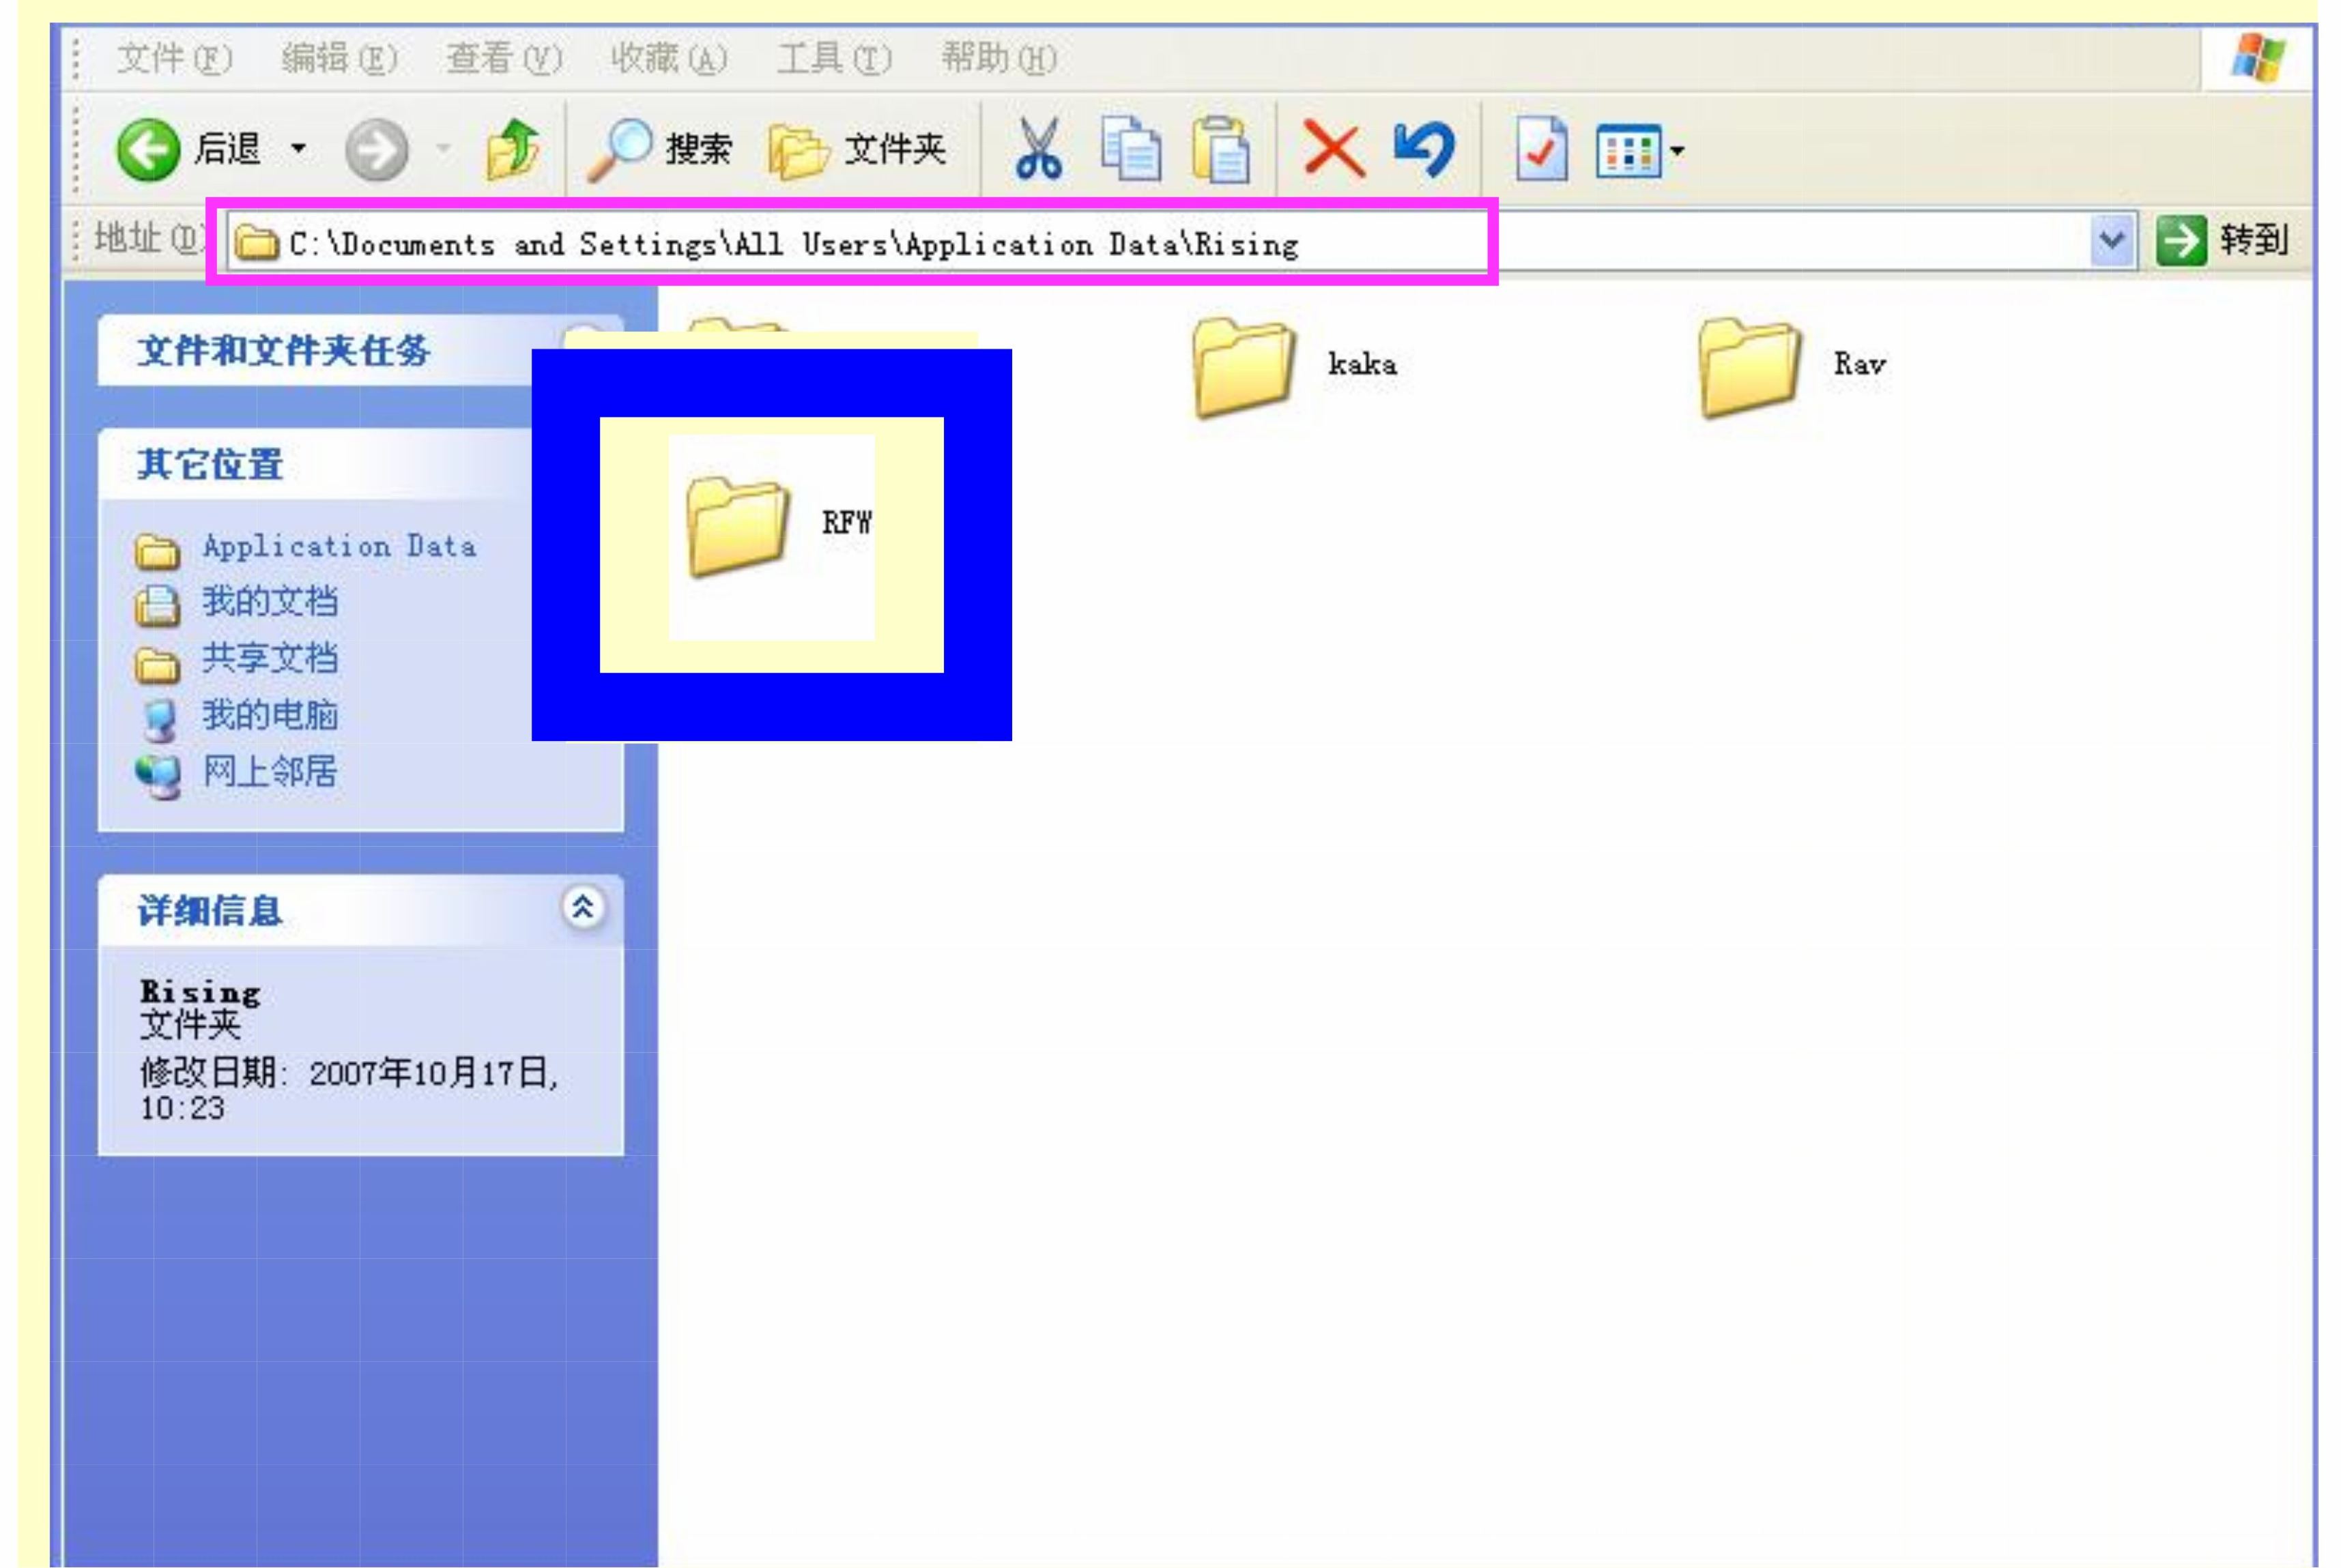Expand the address bar dropdown arrow
This screenshot has height=1568, width=2341.
click(x=2111, y=241)
